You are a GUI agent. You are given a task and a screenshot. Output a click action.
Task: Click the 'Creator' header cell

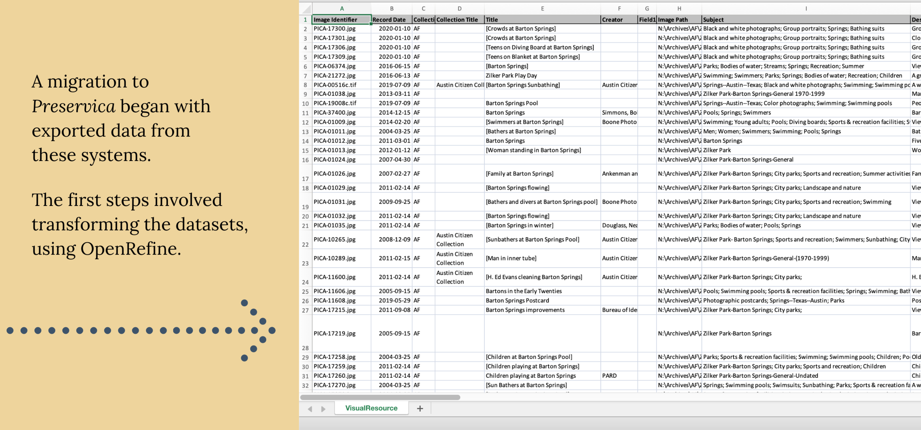point(619,20)
